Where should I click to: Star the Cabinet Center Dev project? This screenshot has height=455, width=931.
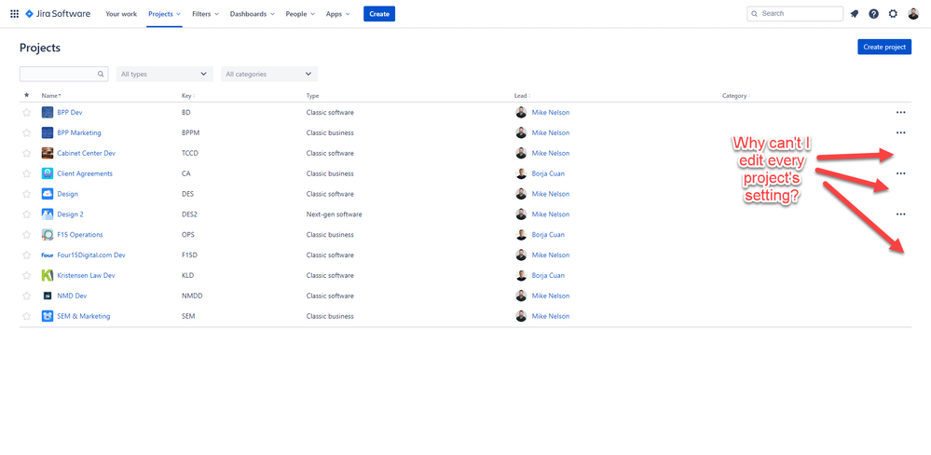26,153
